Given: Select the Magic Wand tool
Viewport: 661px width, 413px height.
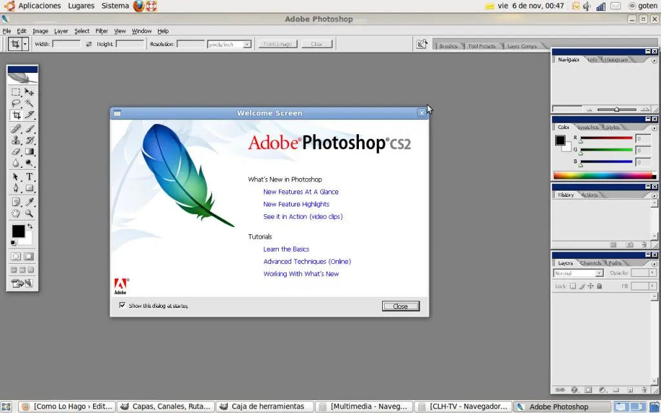Looking at the screenshot, I should 29,103.
